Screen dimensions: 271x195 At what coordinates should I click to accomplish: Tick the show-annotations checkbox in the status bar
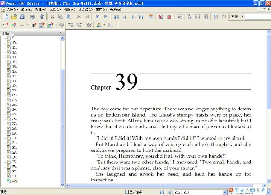[127, 192]
